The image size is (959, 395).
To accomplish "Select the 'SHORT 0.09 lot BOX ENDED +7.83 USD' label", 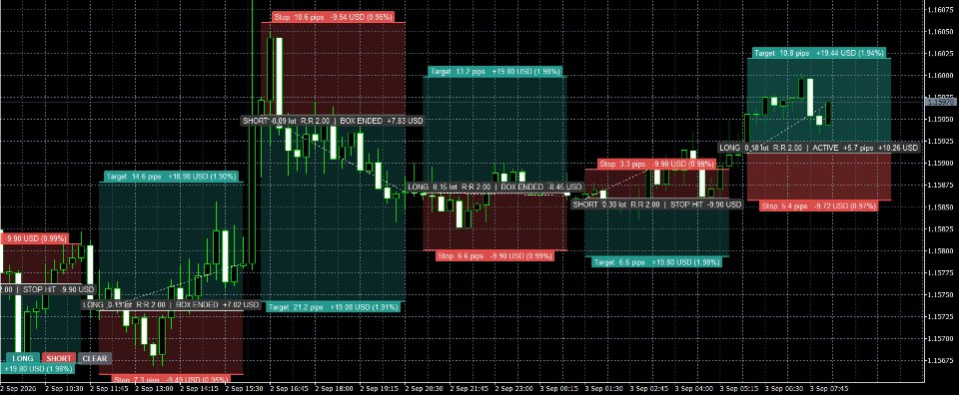I will click(333, 121).
